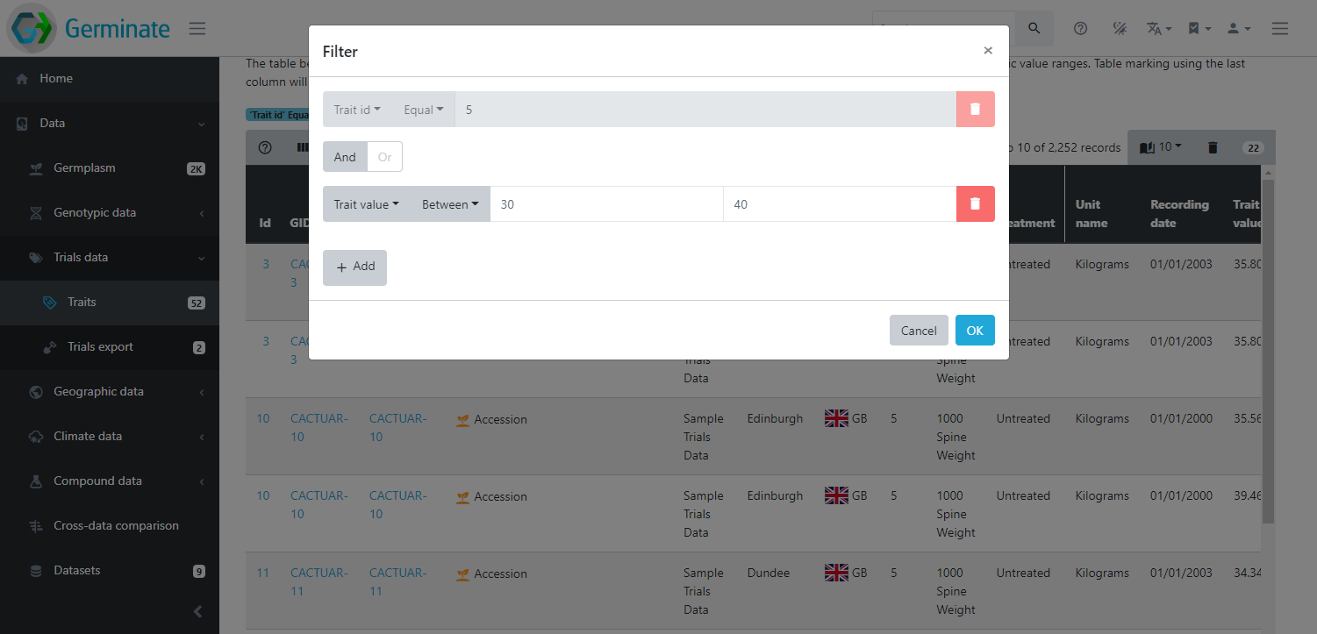The width and height of the screenshot is (1317, 634).
Task: Click the minimum value field containing 30
Action: click(x=605, y=204)
